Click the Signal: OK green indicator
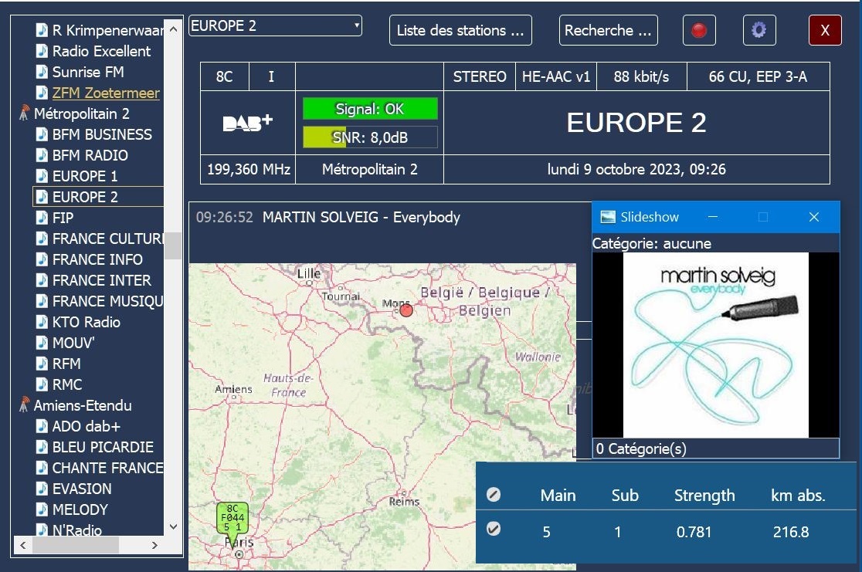This screenshot has height=572, width=862. pos(370,109)
